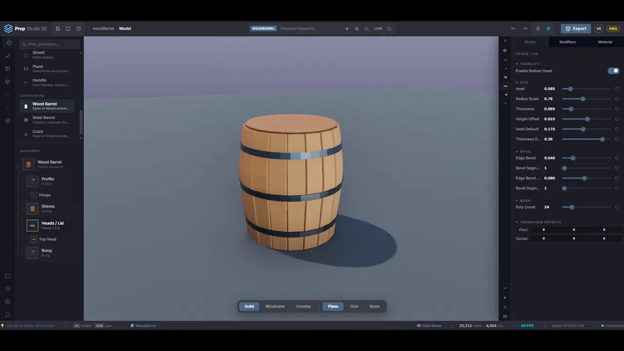Reset the Inset value
This screenshot has height=351, width=624.
point(617,89)
